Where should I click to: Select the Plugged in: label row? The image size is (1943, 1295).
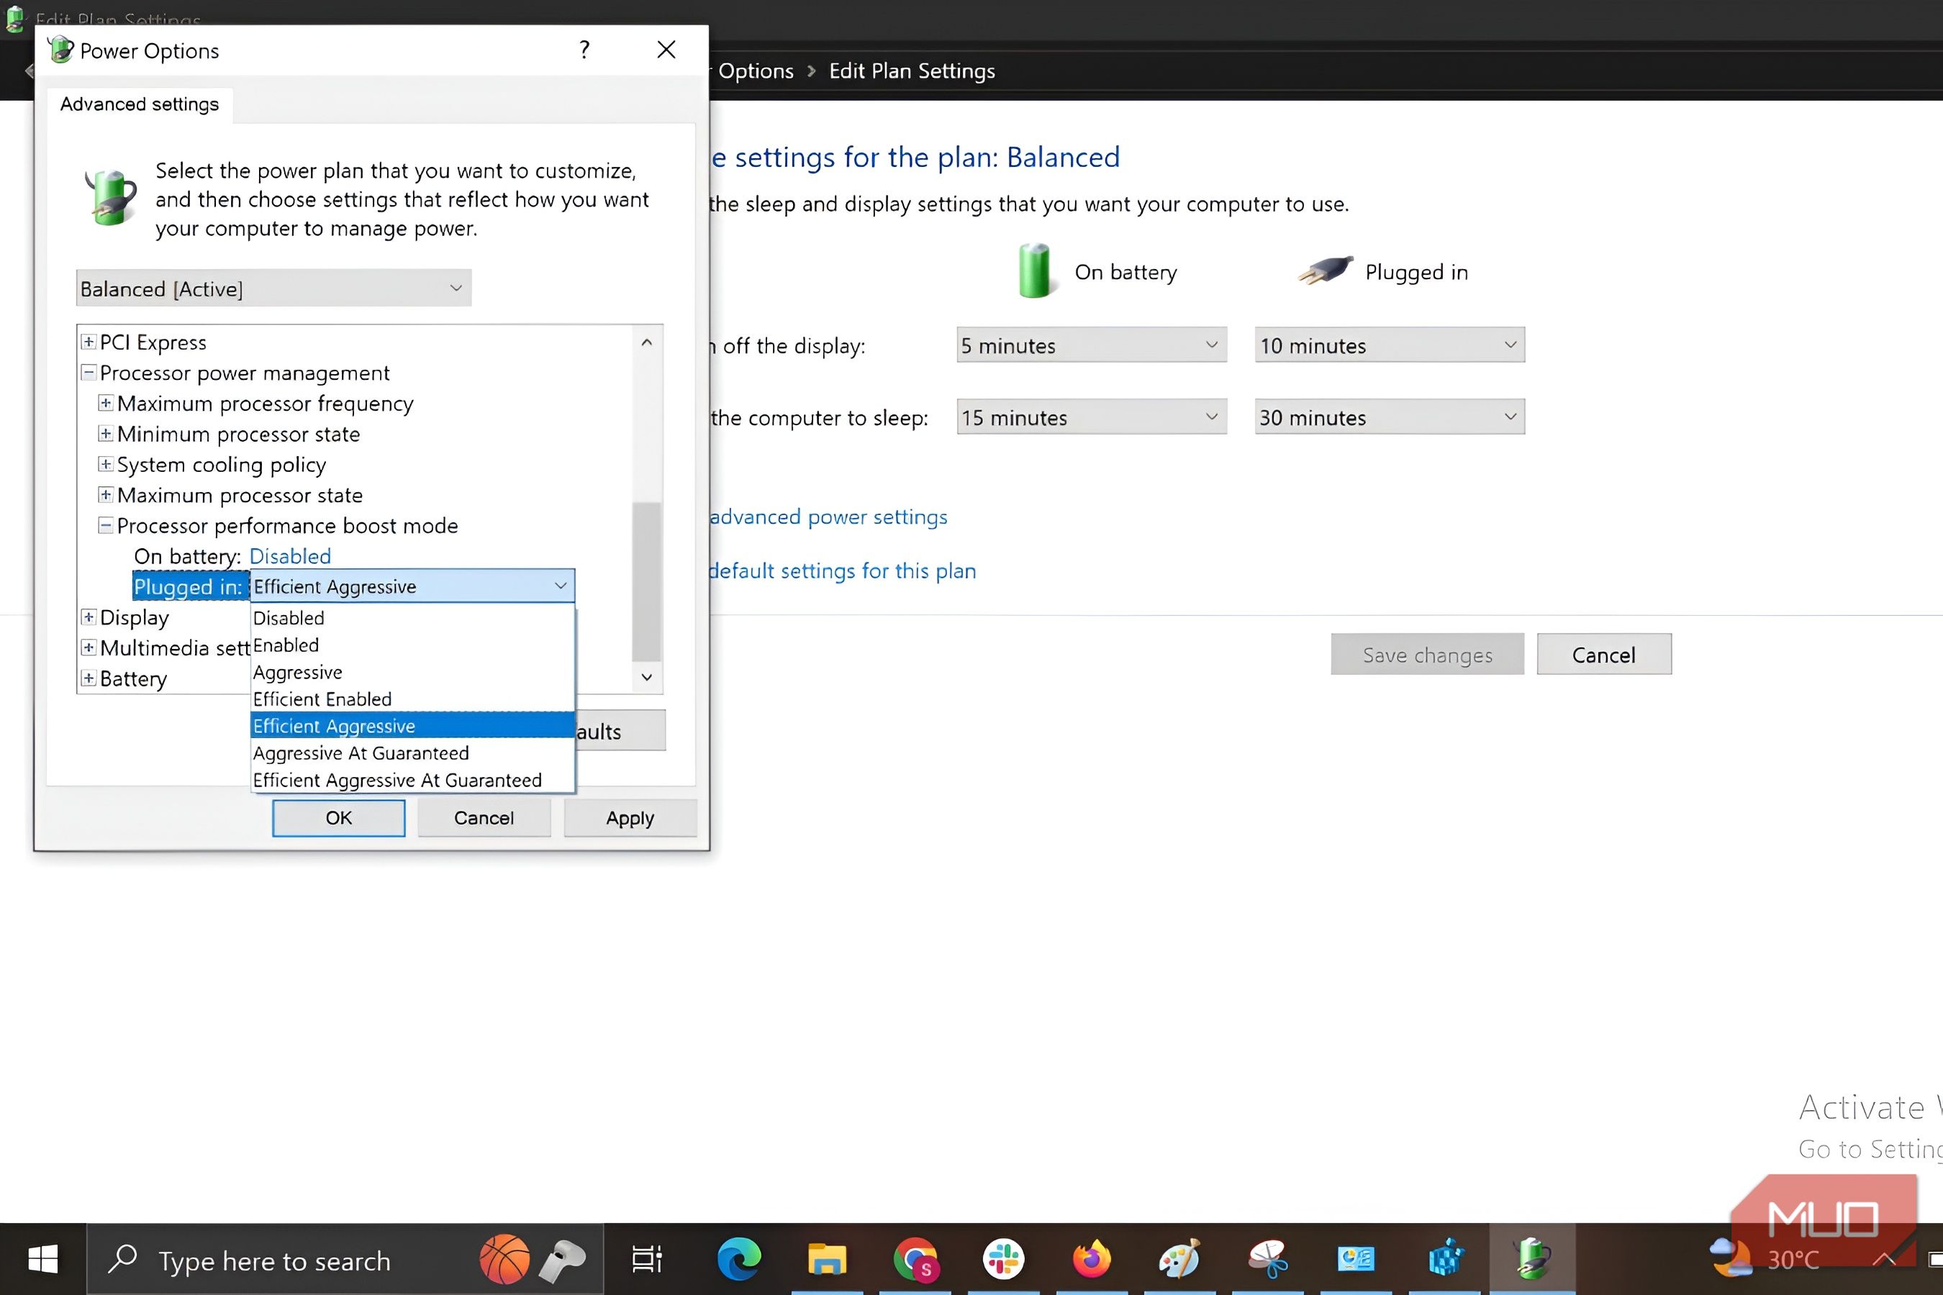(190, 586)
